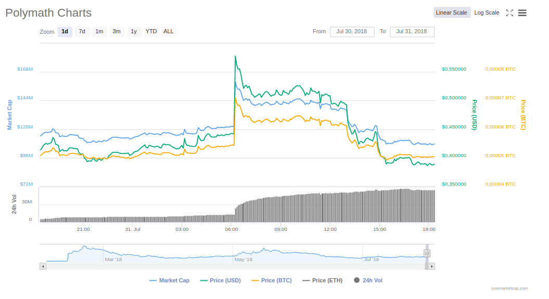Open fullscreen chart view icon
Screen dimensions: 549x299
coord(509,13)
